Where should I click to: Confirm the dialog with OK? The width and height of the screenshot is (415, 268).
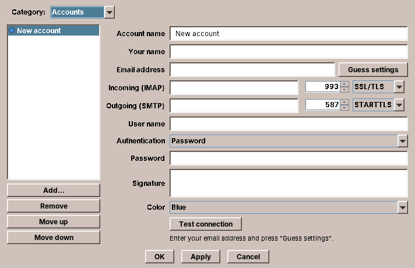pyautogui.click(x=160, y=256)
